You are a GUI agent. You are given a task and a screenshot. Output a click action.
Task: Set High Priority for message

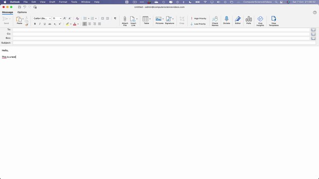tap(198, 18)
